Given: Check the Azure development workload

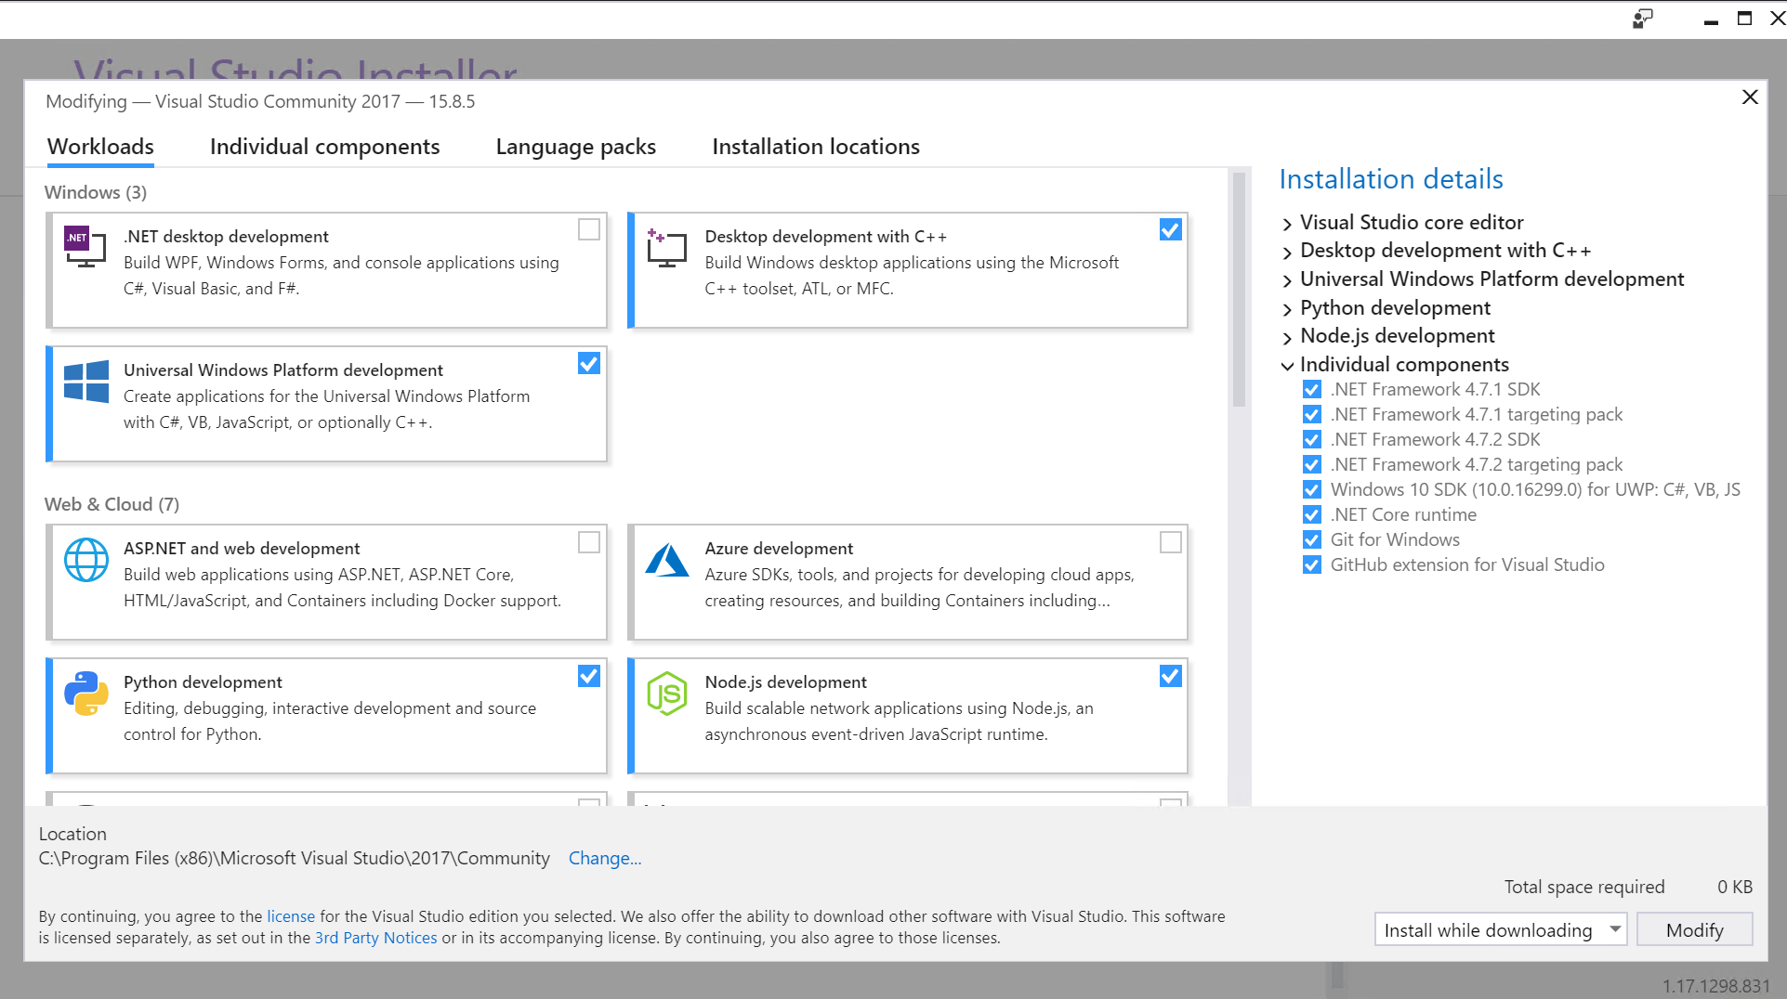Looking at the screenshot, I should pos(1171,541).
